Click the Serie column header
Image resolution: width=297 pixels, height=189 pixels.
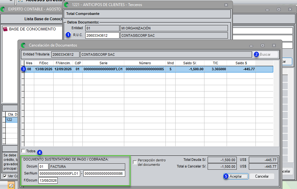pyautogui.click(x=103, y=63)
